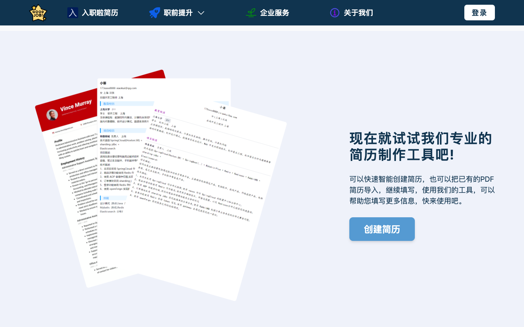Click the description paragraph mentioning PDF
The image size is (524, 327).
coord(422,190)
